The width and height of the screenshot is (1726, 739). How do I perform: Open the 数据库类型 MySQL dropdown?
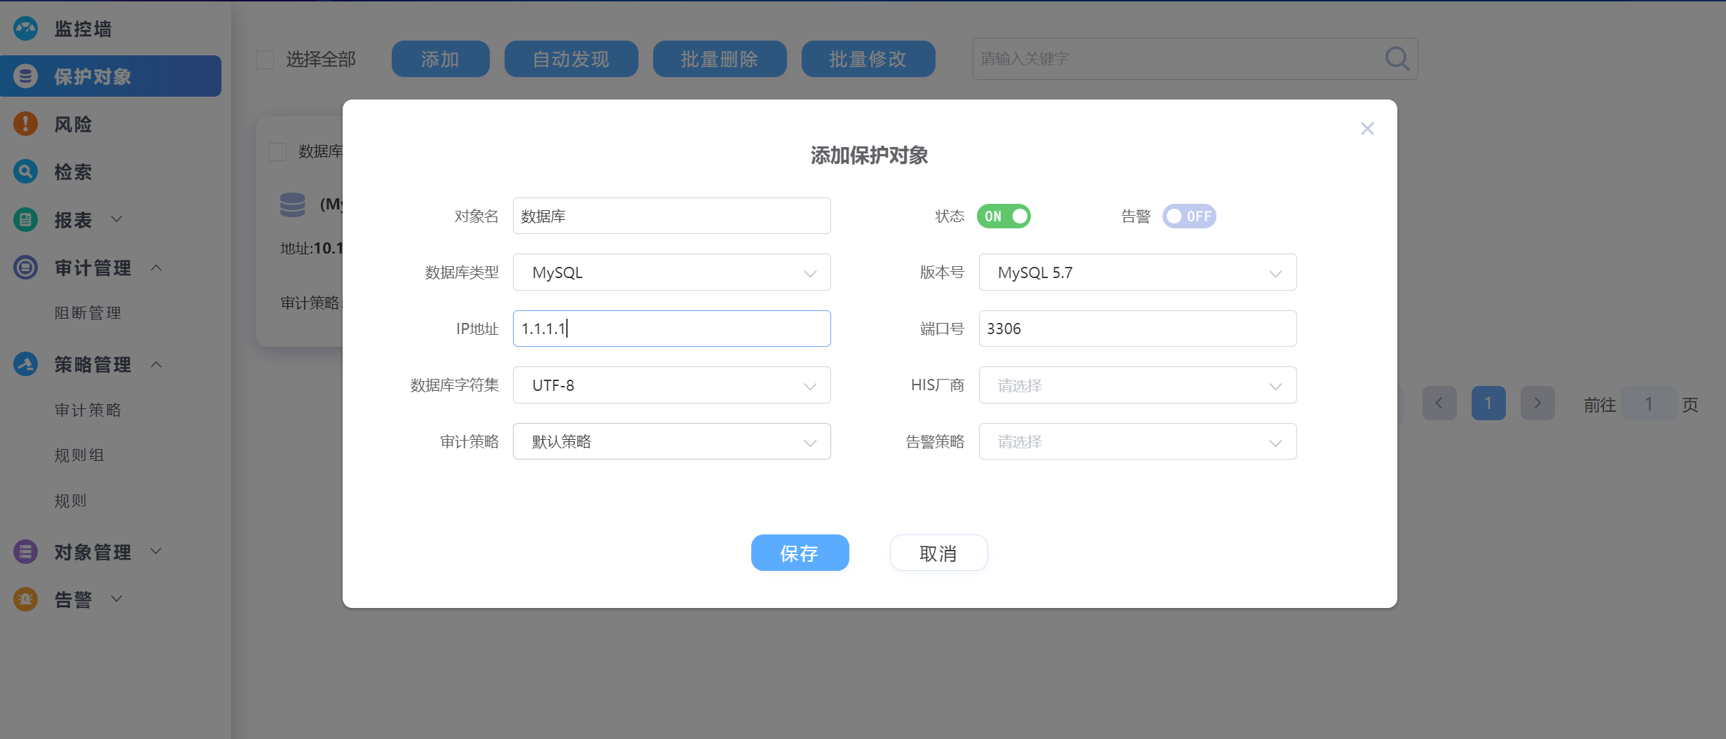[671, 272]
